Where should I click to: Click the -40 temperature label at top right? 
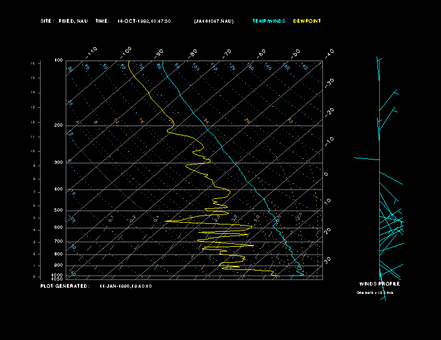click(329, 53)
